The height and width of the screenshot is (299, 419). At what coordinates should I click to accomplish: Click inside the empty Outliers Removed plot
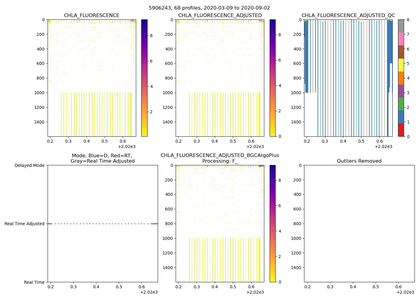[359, 224]
